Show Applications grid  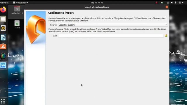click(3, 101)
